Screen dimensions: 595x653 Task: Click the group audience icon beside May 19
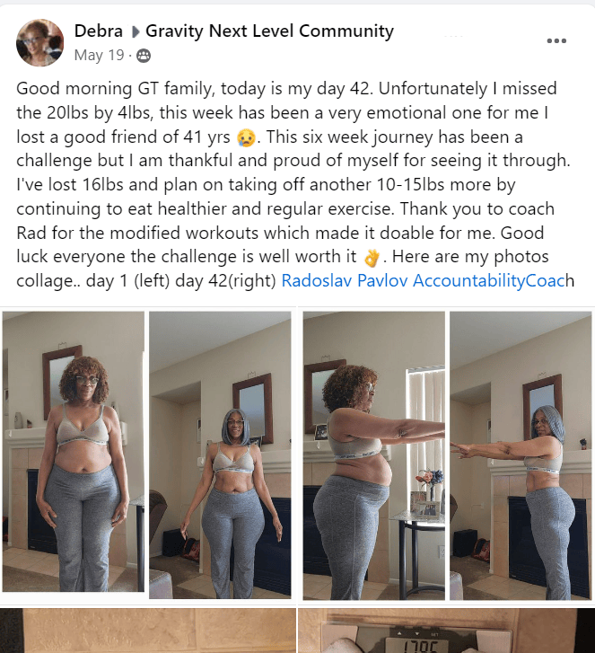[x=144, y=56]
